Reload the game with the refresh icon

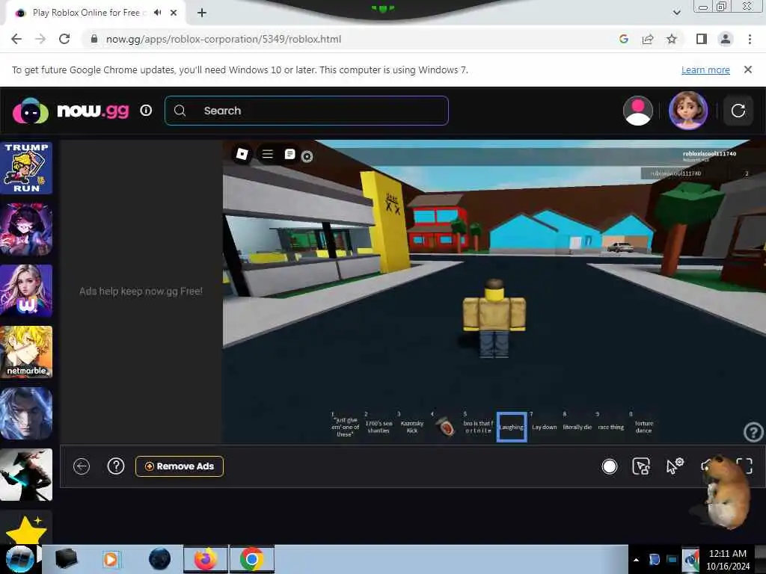click(738, 111)
